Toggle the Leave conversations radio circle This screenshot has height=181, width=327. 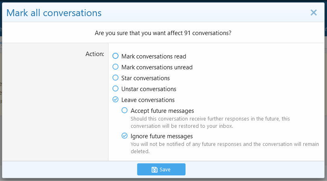tap(116, 100)
